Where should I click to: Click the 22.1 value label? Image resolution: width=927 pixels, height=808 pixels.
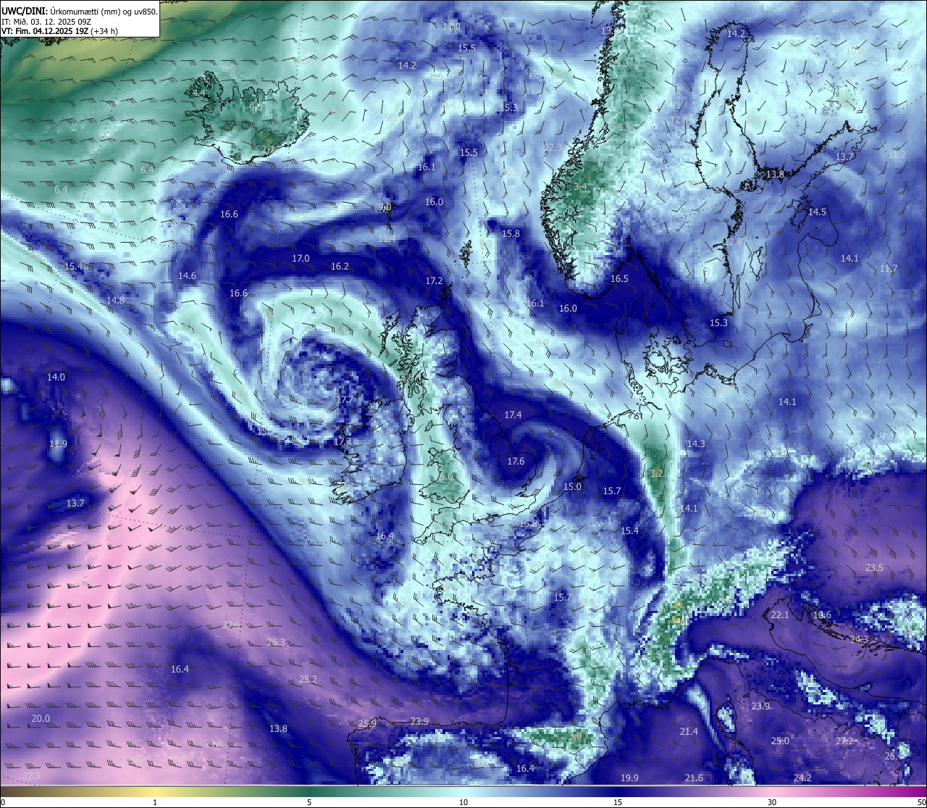[780, 615]
